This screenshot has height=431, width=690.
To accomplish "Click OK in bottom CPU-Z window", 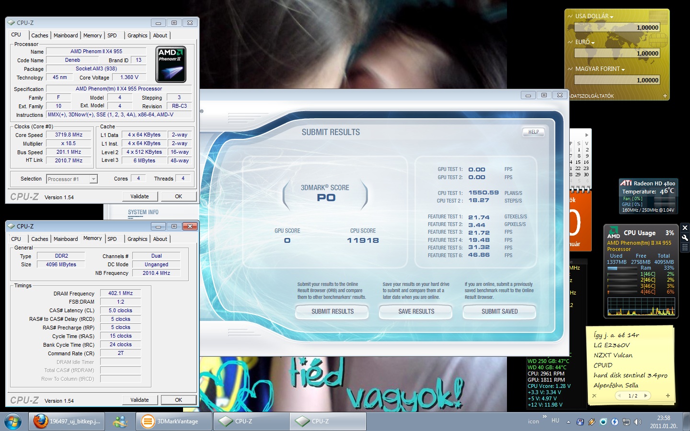I will pyautogui.click(x=178, y=400).
